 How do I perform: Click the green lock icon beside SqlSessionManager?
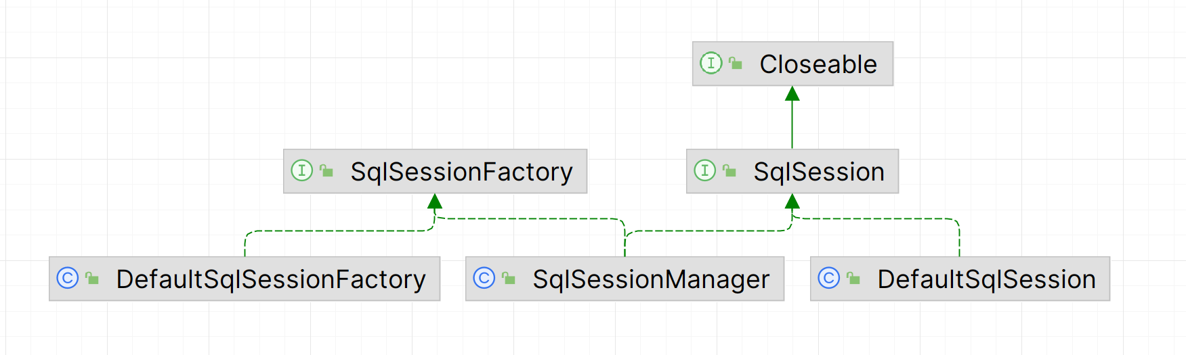pyautogui.click(x=509, y=279)
